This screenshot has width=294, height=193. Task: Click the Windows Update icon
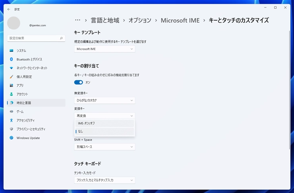[x=12, y=138]
